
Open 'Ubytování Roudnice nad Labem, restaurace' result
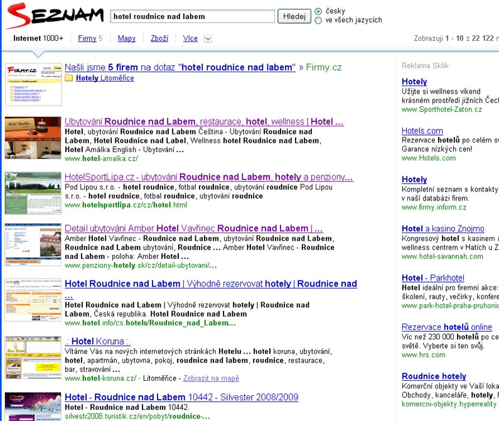tap(204, 121)
